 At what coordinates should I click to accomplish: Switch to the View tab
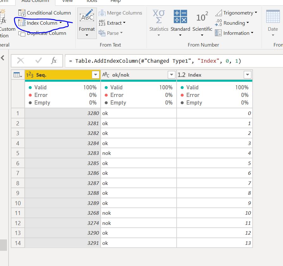pos(67,1)
